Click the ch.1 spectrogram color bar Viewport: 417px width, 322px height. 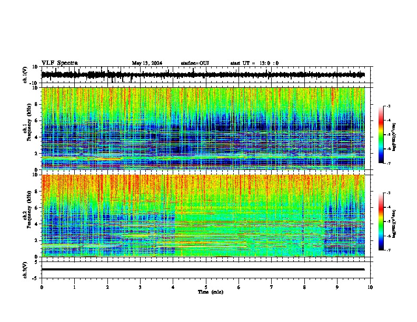[x=381, y=135]
